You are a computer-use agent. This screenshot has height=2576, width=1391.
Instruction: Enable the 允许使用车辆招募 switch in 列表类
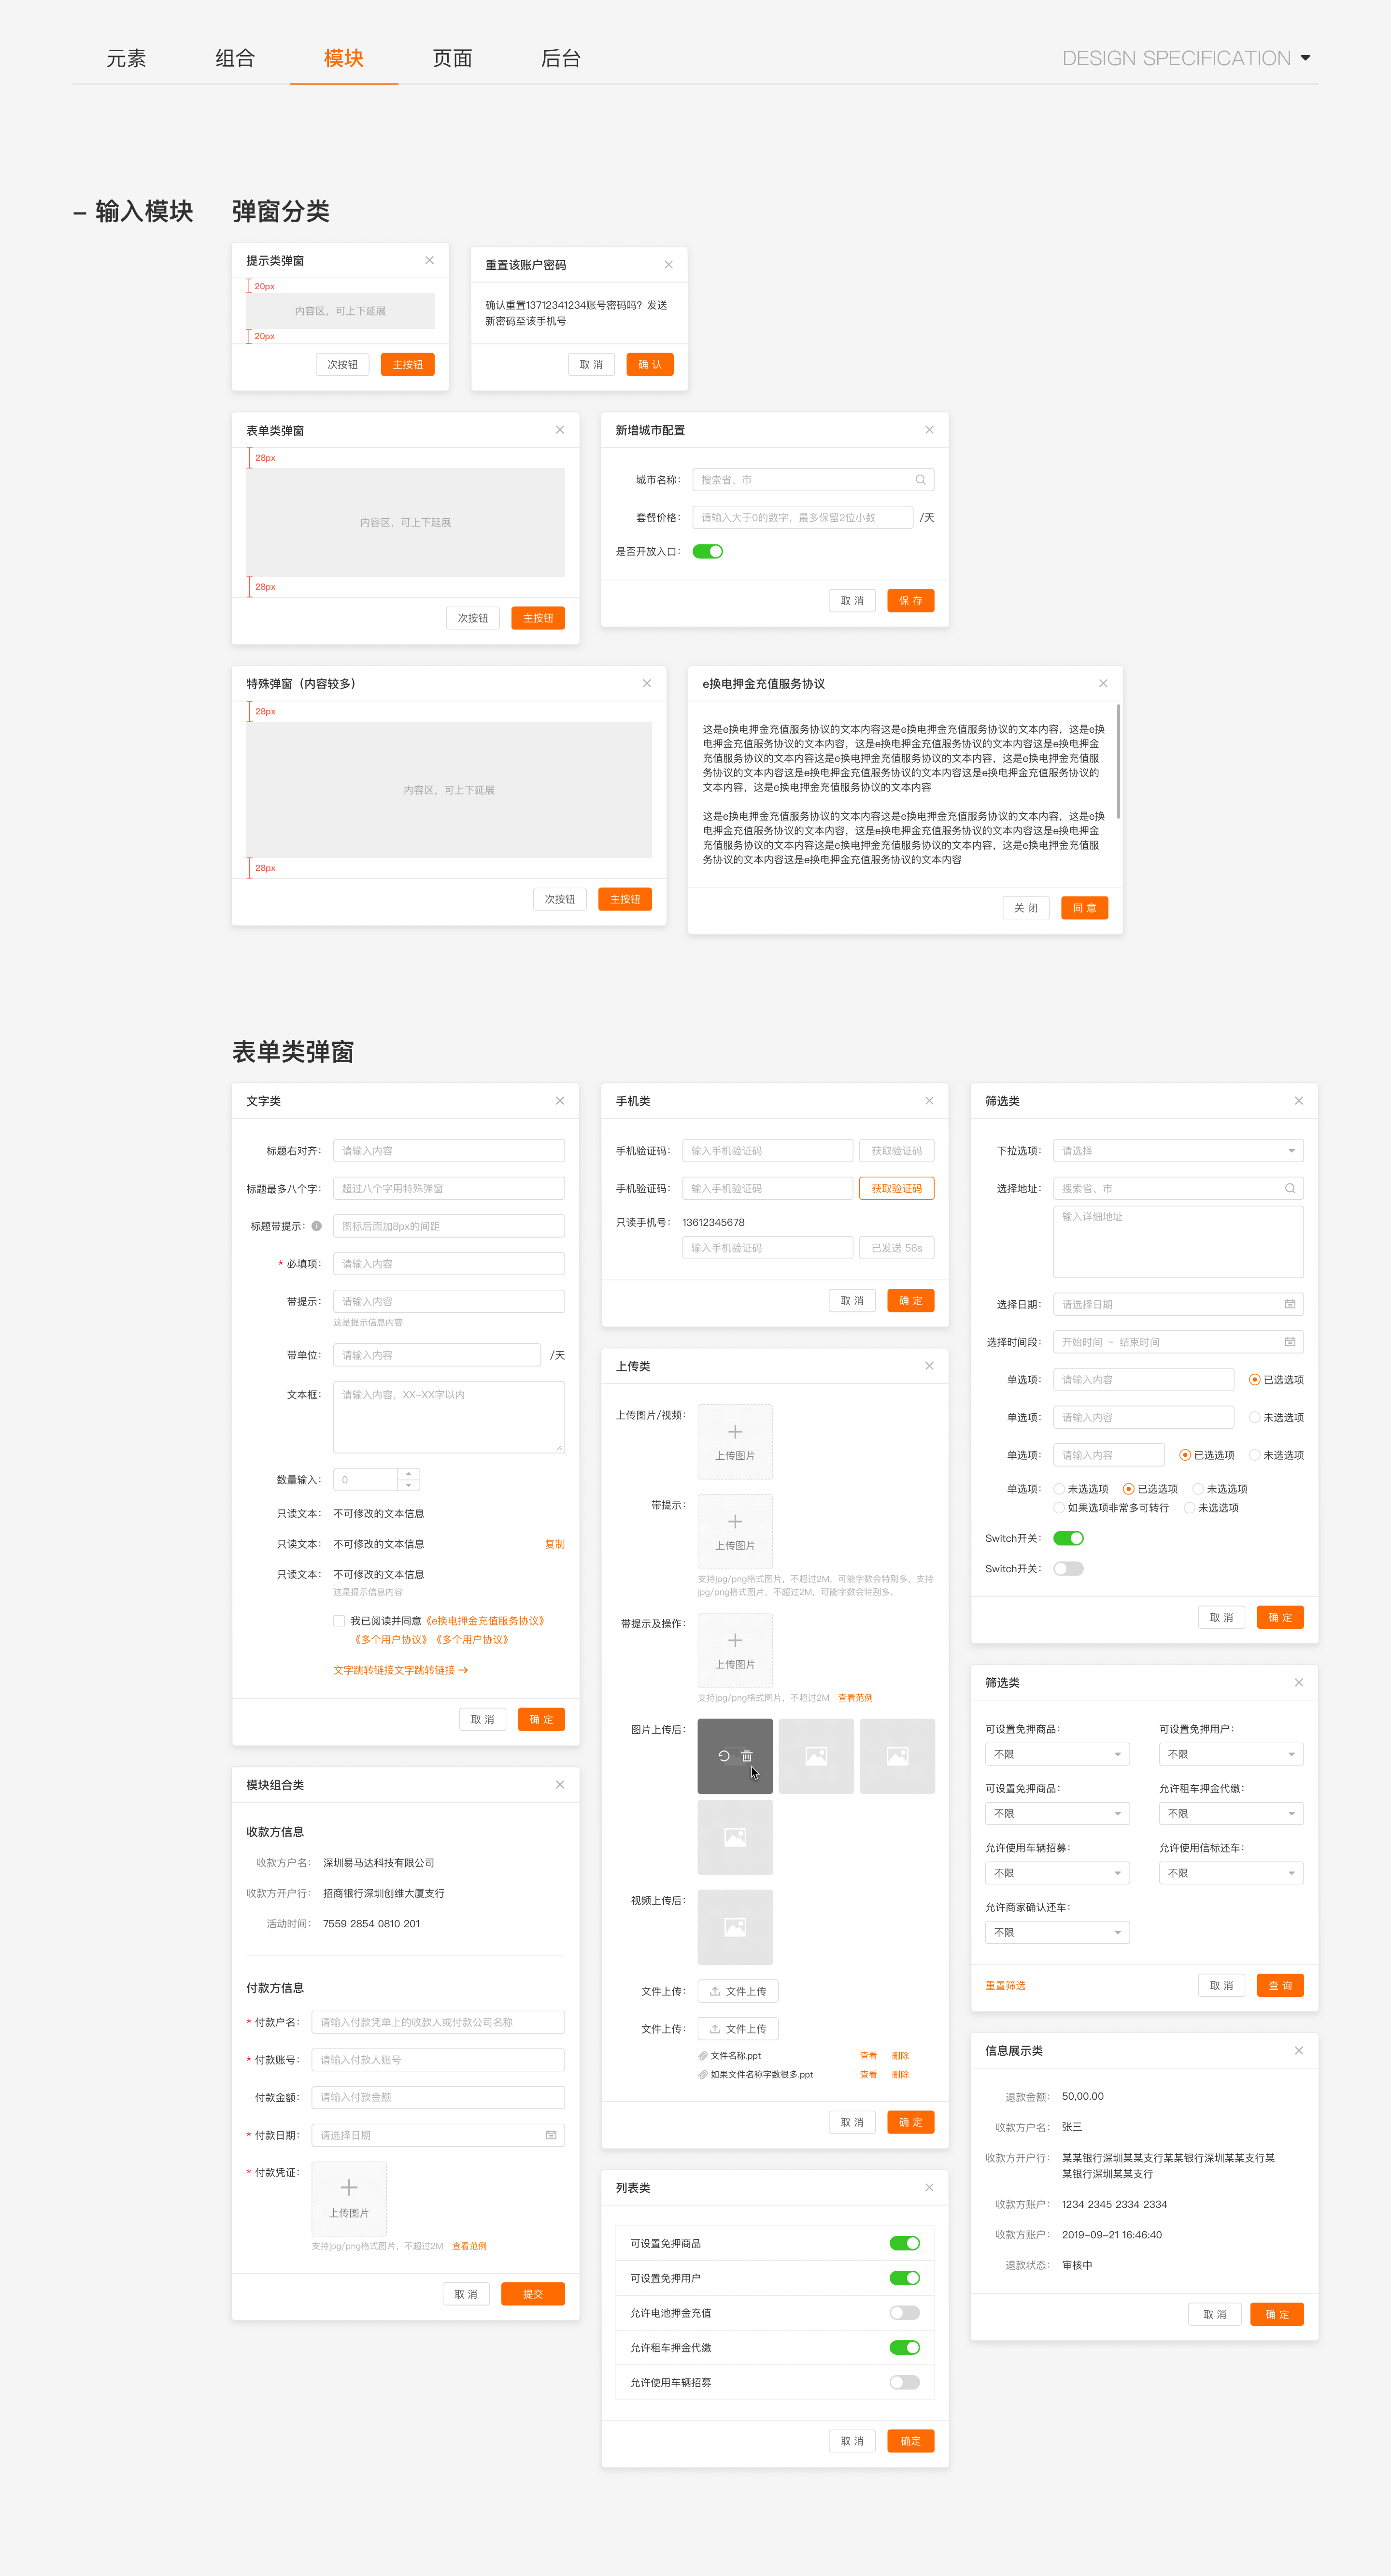pos(904,2382)
